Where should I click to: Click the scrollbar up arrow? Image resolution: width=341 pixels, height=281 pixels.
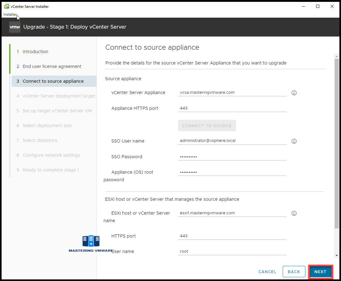[337, 56]
